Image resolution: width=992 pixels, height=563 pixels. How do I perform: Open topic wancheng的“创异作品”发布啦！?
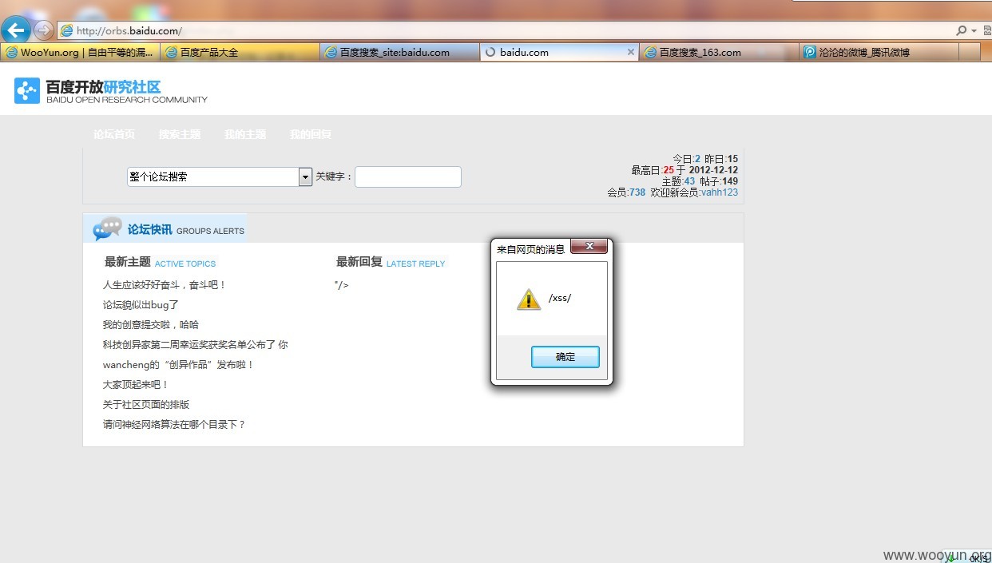pyautogui.click(x=178, y=365)
